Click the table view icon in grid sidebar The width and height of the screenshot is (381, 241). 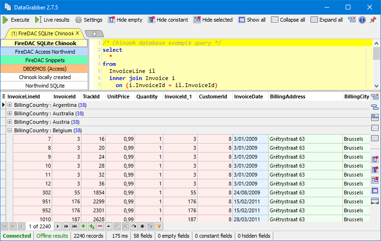375,118
